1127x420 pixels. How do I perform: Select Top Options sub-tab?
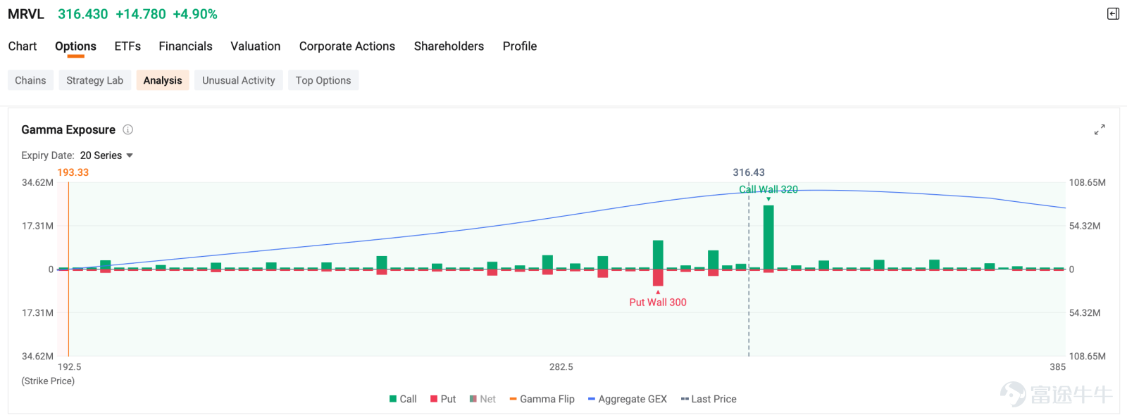[323, 80]
